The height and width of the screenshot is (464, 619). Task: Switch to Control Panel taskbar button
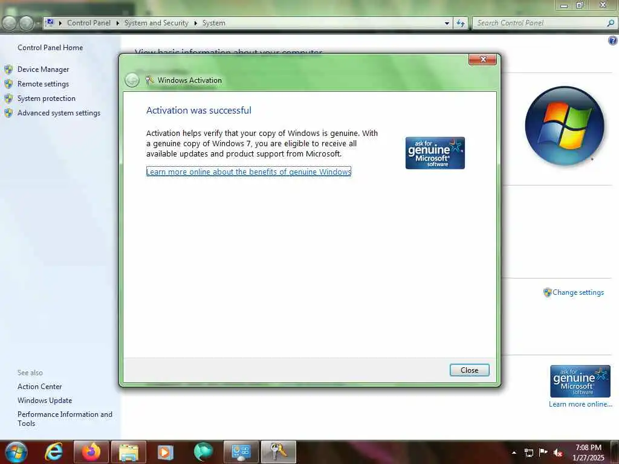(x=241, y=452)
